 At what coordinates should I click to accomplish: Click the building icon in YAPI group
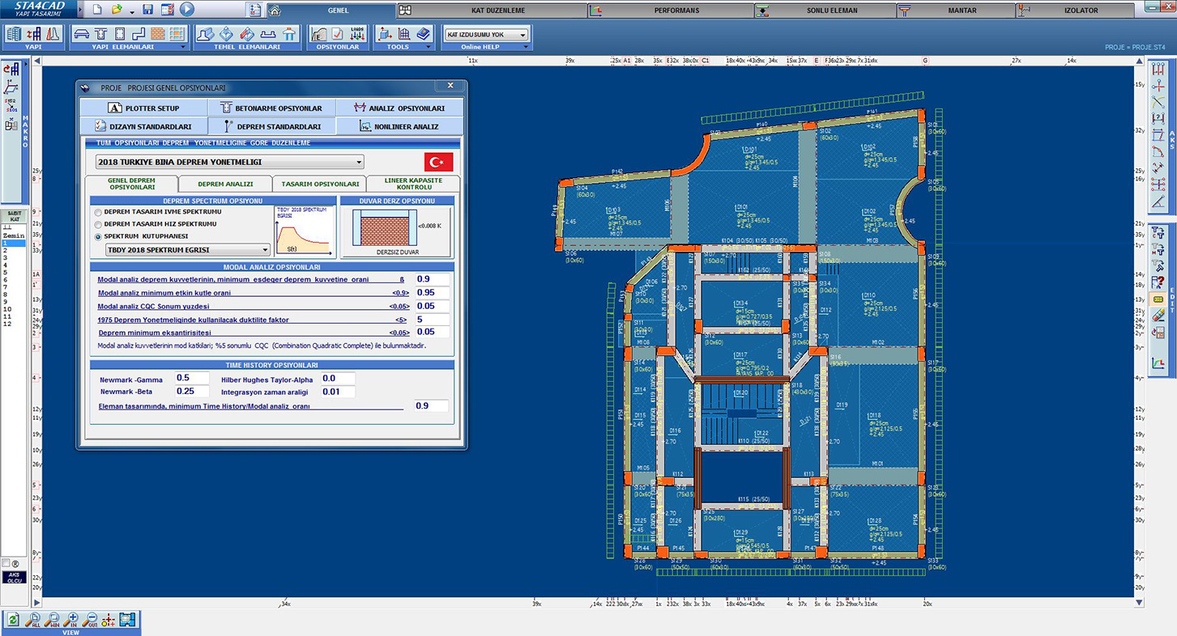[x=14, y=34]
